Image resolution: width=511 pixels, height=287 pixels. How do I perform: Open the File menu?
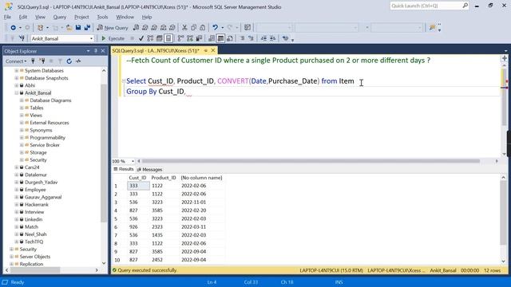point(7,17)
